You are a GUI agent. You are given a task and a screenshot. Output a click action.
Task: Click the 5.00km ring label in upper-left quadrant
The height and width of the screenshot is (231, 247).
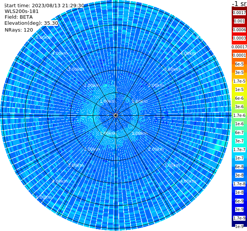(44, 37)
